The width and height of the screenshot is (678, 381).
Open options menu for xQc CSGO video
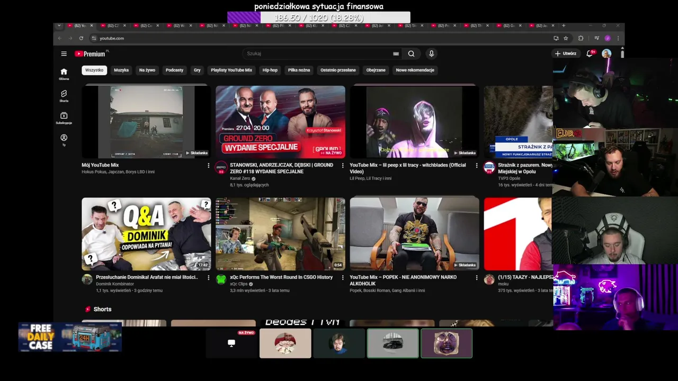coord(342,277)
